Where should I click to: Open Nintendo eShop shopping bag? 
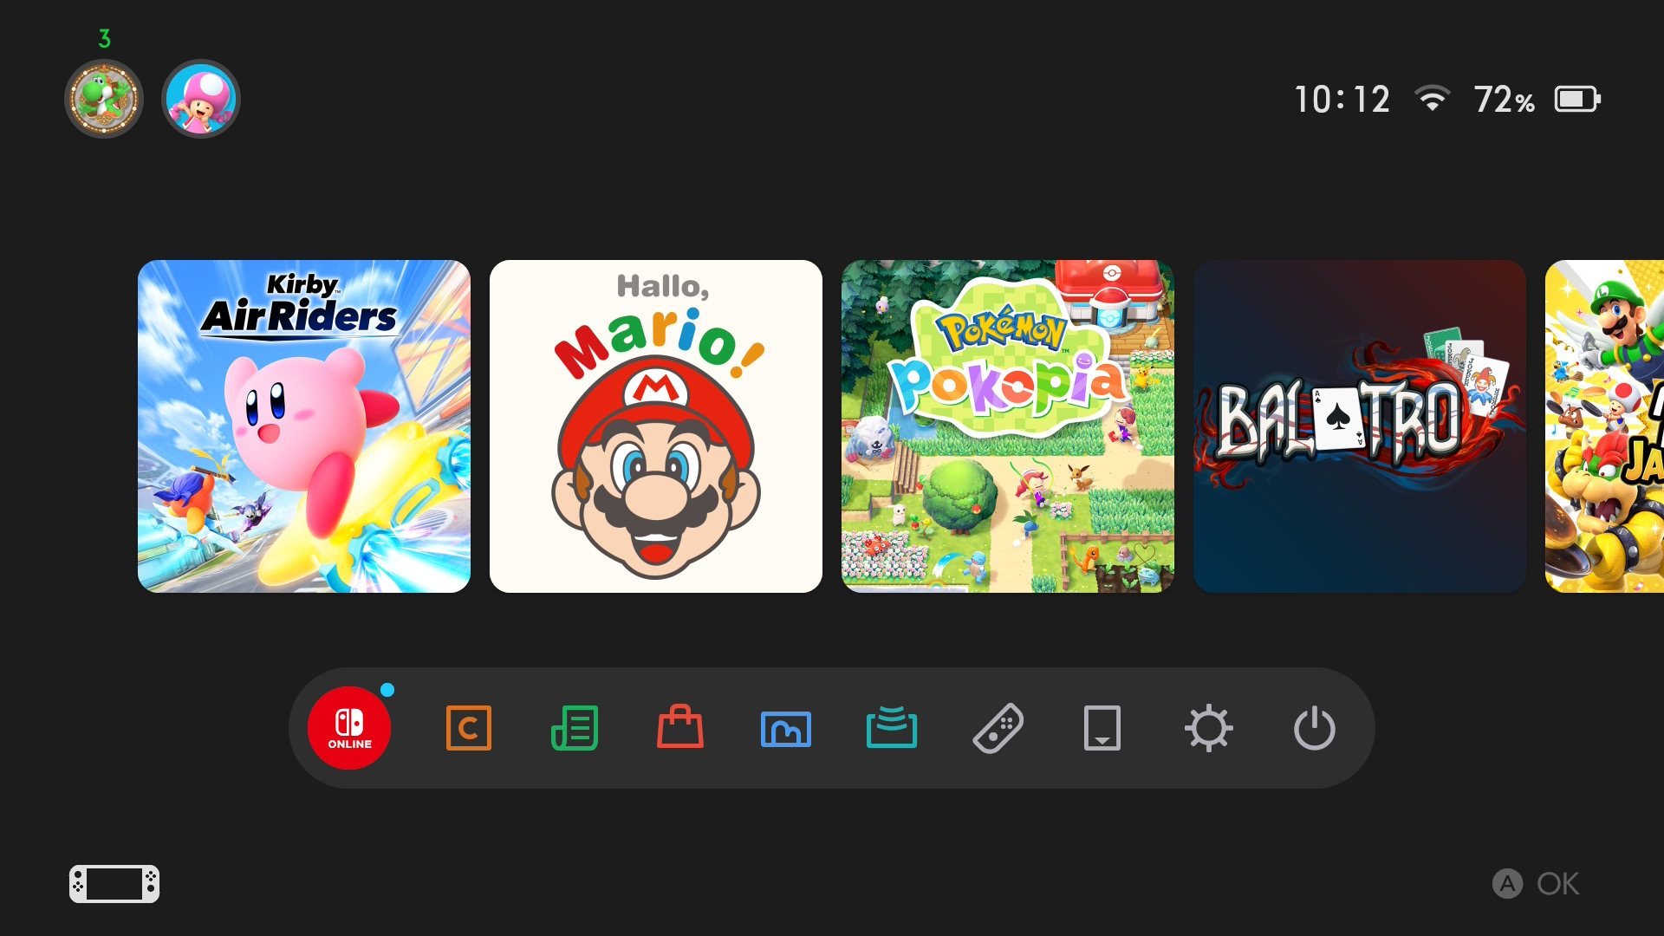[x=680, y=728]
